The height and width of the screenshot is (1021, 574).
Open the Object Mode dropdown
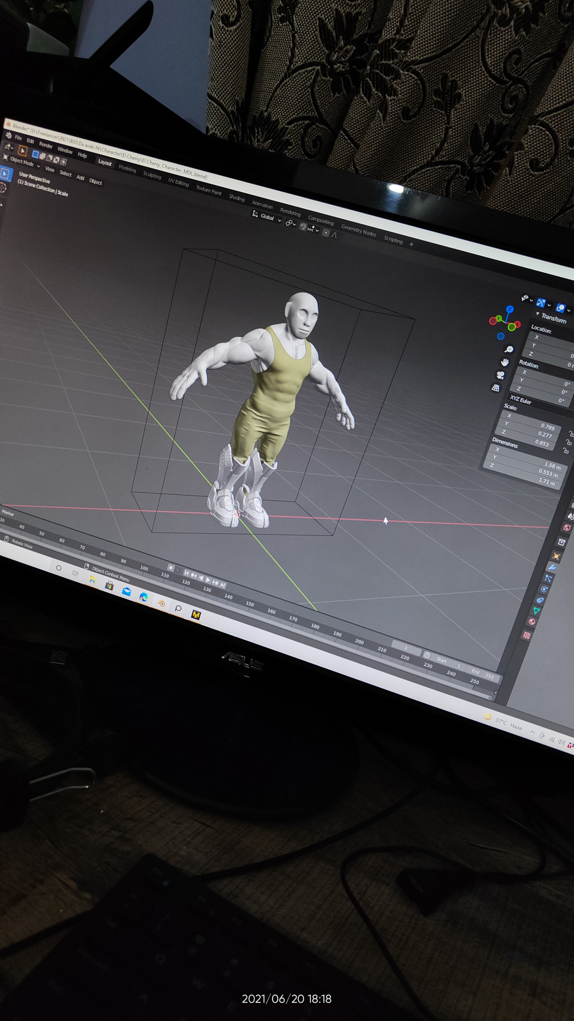coord(21,163)
